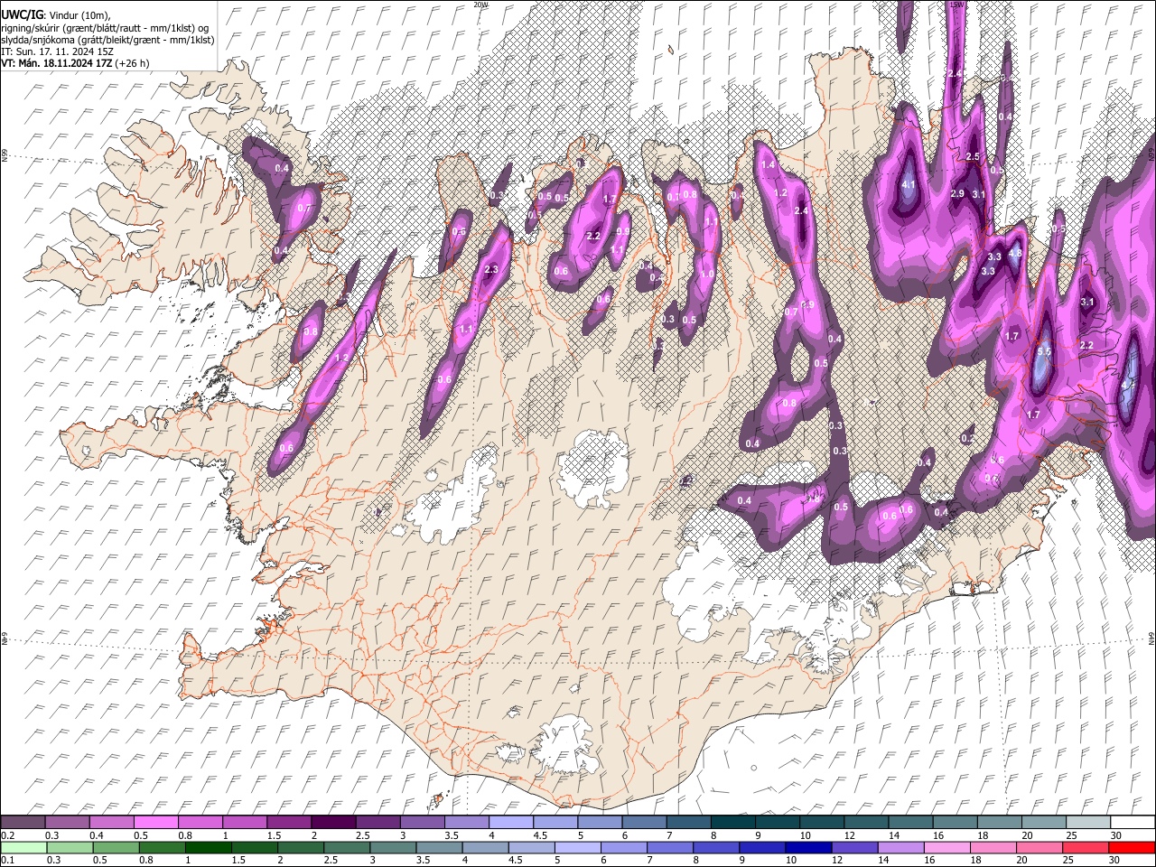This screenshot has height=867, width=1156.
Task: Click the 1.4 precipitation value on the map
Action: 768,165
